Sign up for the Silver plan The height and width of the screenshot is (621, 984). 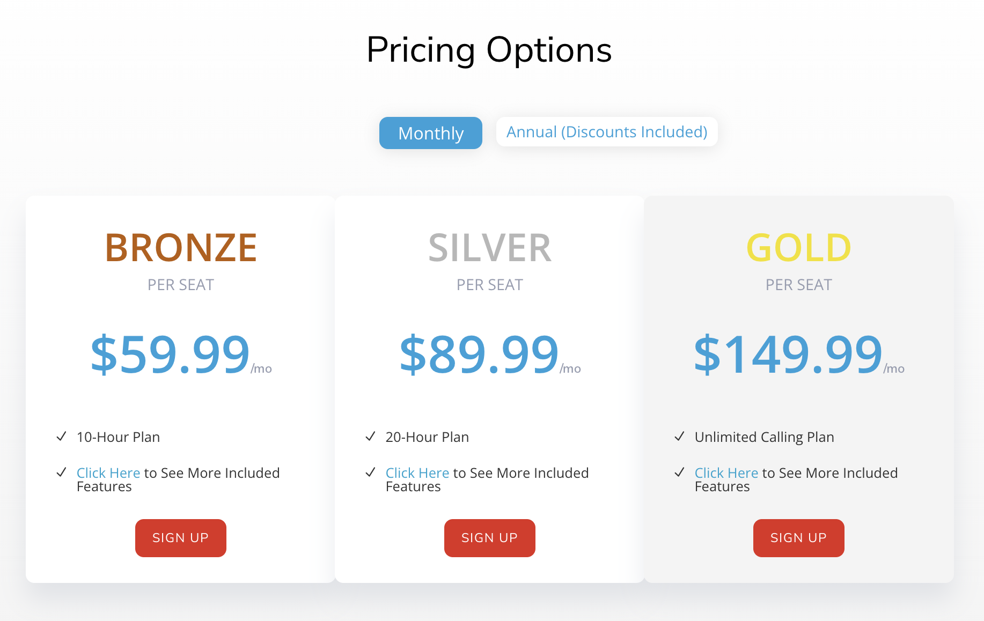click(x=489, y=538)
